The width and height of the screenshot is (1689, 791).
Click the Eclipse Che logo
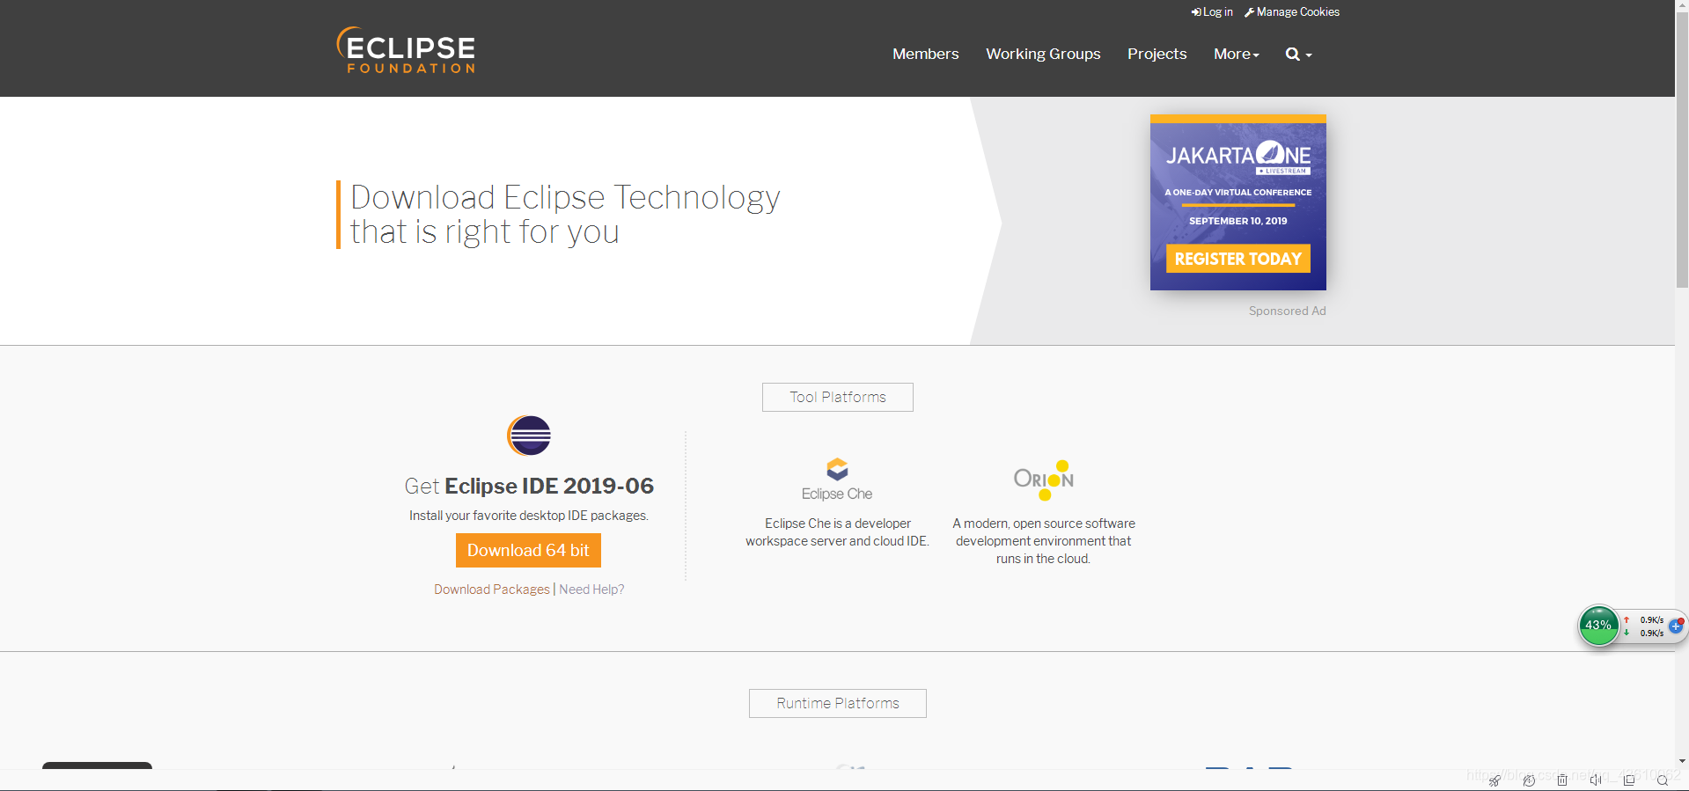[837, 480]
